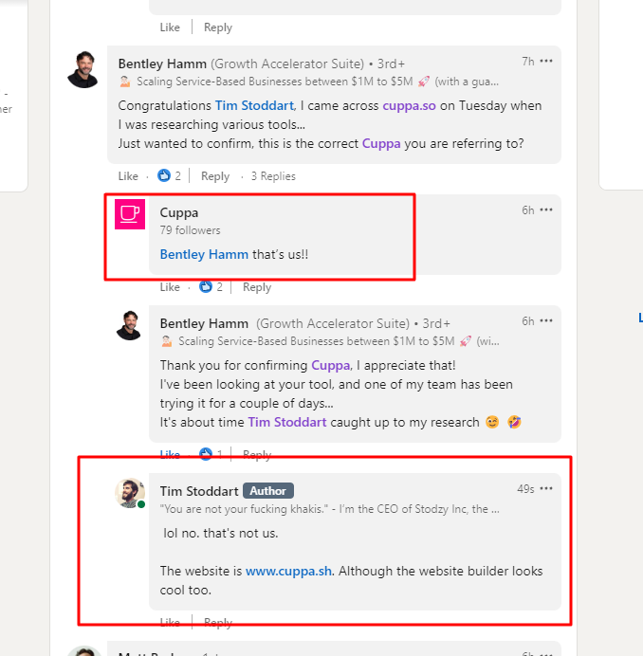Open Cuppa mention in 'Just wanted to confirm' line
Image resolution: width=643 pixels, height=656 pixels.
pos(381,143)
